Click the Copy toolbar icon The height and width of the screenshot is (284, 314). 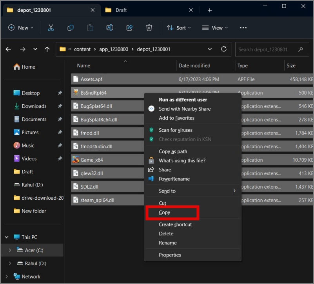[70, 28]
